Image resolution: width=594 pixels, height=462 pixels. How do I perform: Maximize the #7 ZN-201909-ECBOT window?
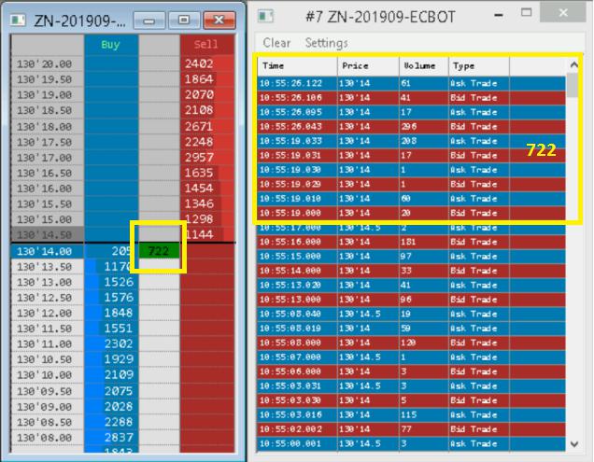(526, 13)
